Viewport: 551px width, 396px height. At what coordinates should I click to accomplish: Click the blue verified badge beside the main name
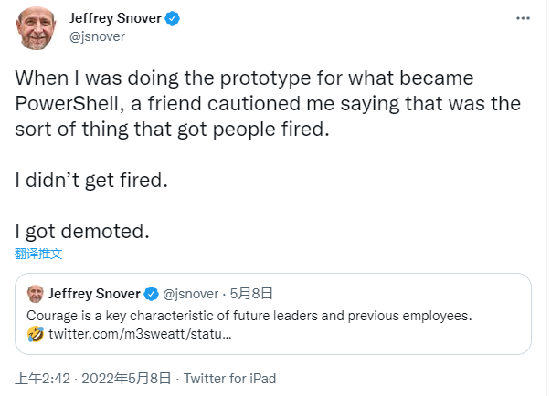click(172, 18)
